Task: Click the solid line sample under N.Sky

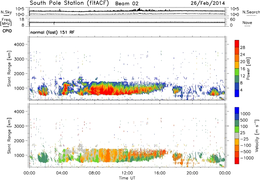Action: coord(6,16)
